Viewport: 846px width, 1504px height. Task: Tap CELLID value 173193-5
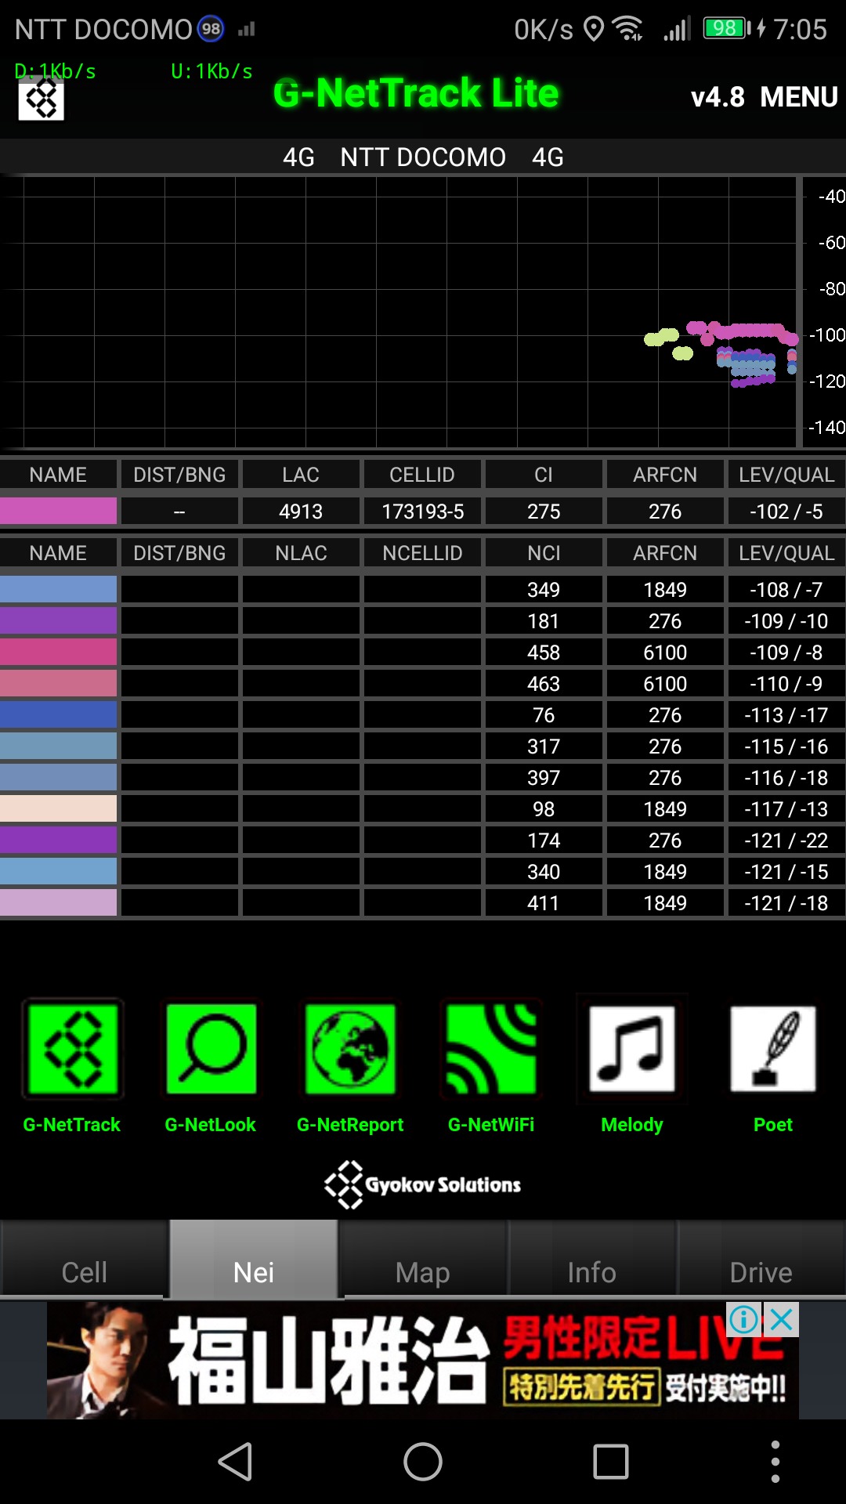422,512
